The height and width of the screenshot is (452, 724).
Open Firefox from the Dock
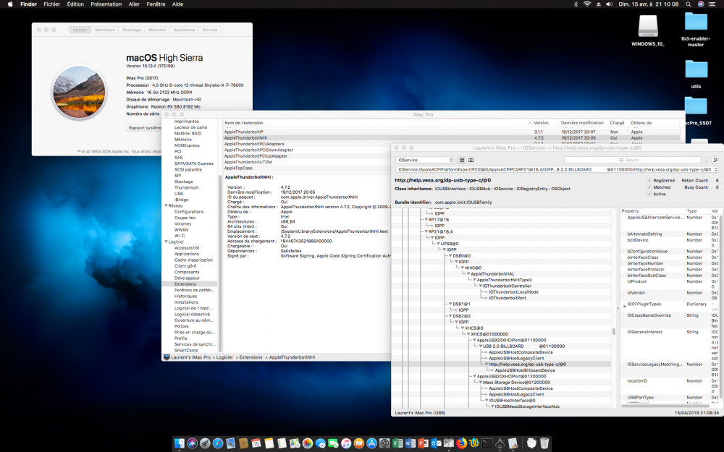[460, 444]
